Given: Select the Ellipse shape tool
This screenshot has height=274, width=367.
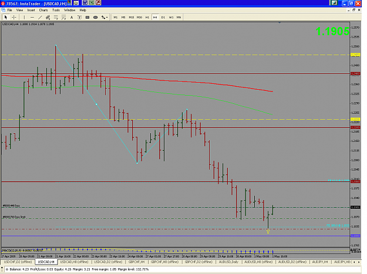Looking at the screenshot, I should (96, 17).
